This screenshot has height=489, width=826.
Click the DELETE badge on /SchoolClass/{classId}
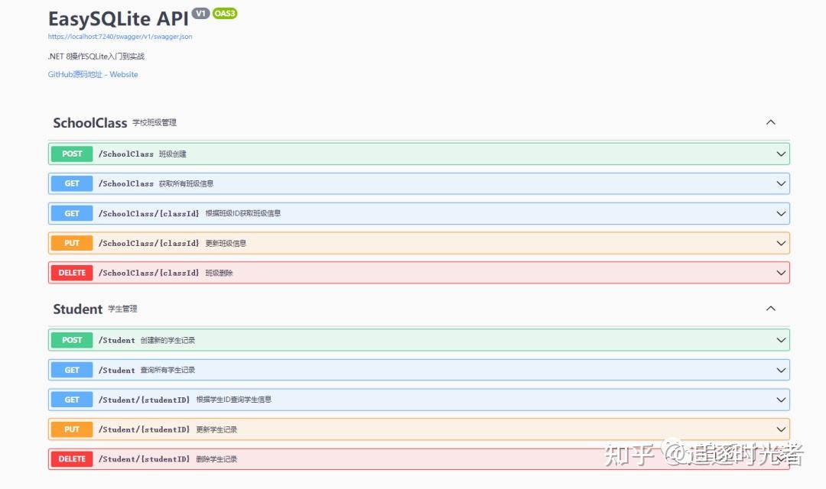[71, 272]
